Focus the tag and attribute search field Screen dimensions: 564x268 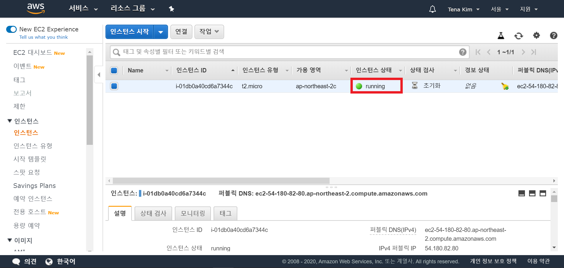coord(290,52)
